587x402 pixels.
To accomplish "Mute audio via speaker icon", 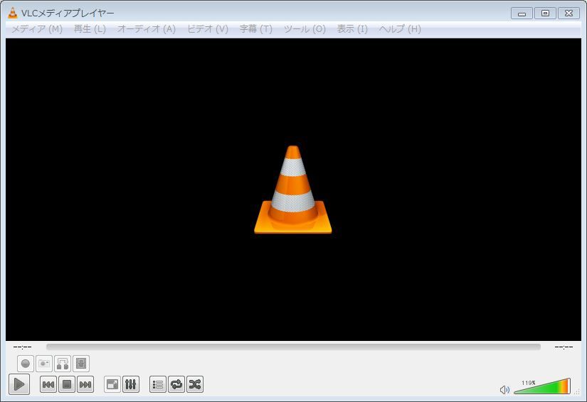I will pos(504,390).
